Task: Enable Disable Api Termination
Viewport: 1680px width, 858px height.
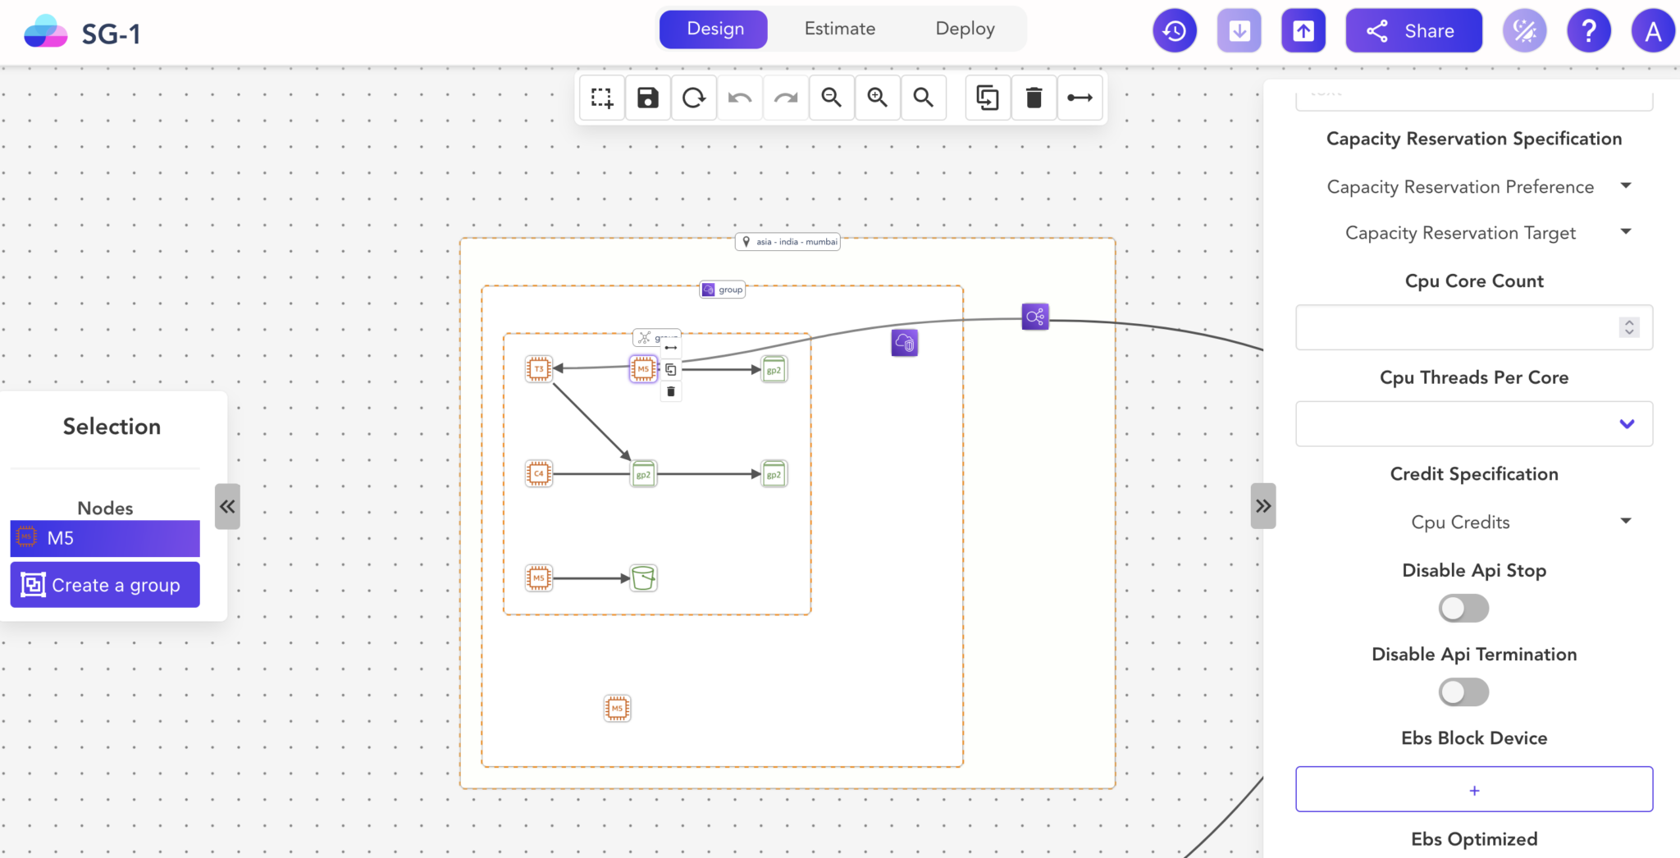Action: click(1463, 691)
